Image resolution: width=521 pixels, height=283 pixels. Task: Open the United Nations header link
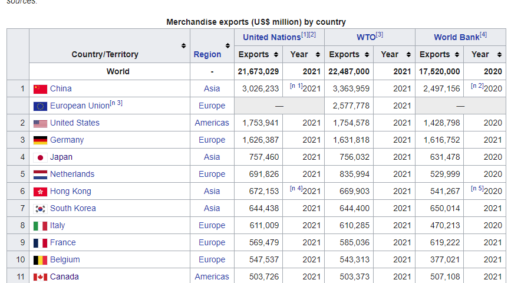272,37
